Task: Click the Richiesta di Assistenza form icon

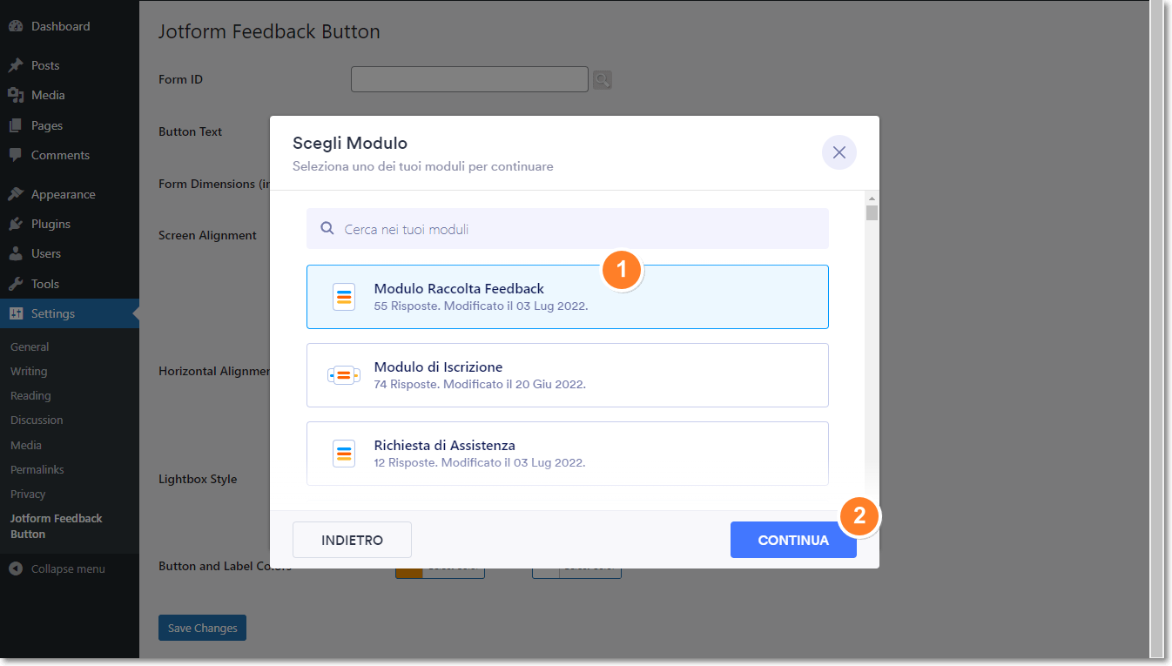Action: point(344,454)
